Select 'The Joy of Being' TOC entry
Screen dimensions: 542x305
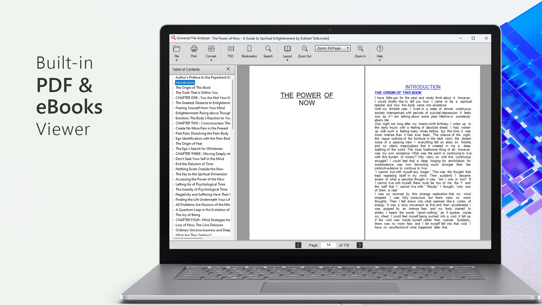point(188,215)
